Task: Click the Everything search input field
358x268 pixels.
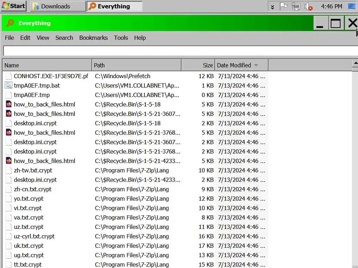Action: pos(181,51)
